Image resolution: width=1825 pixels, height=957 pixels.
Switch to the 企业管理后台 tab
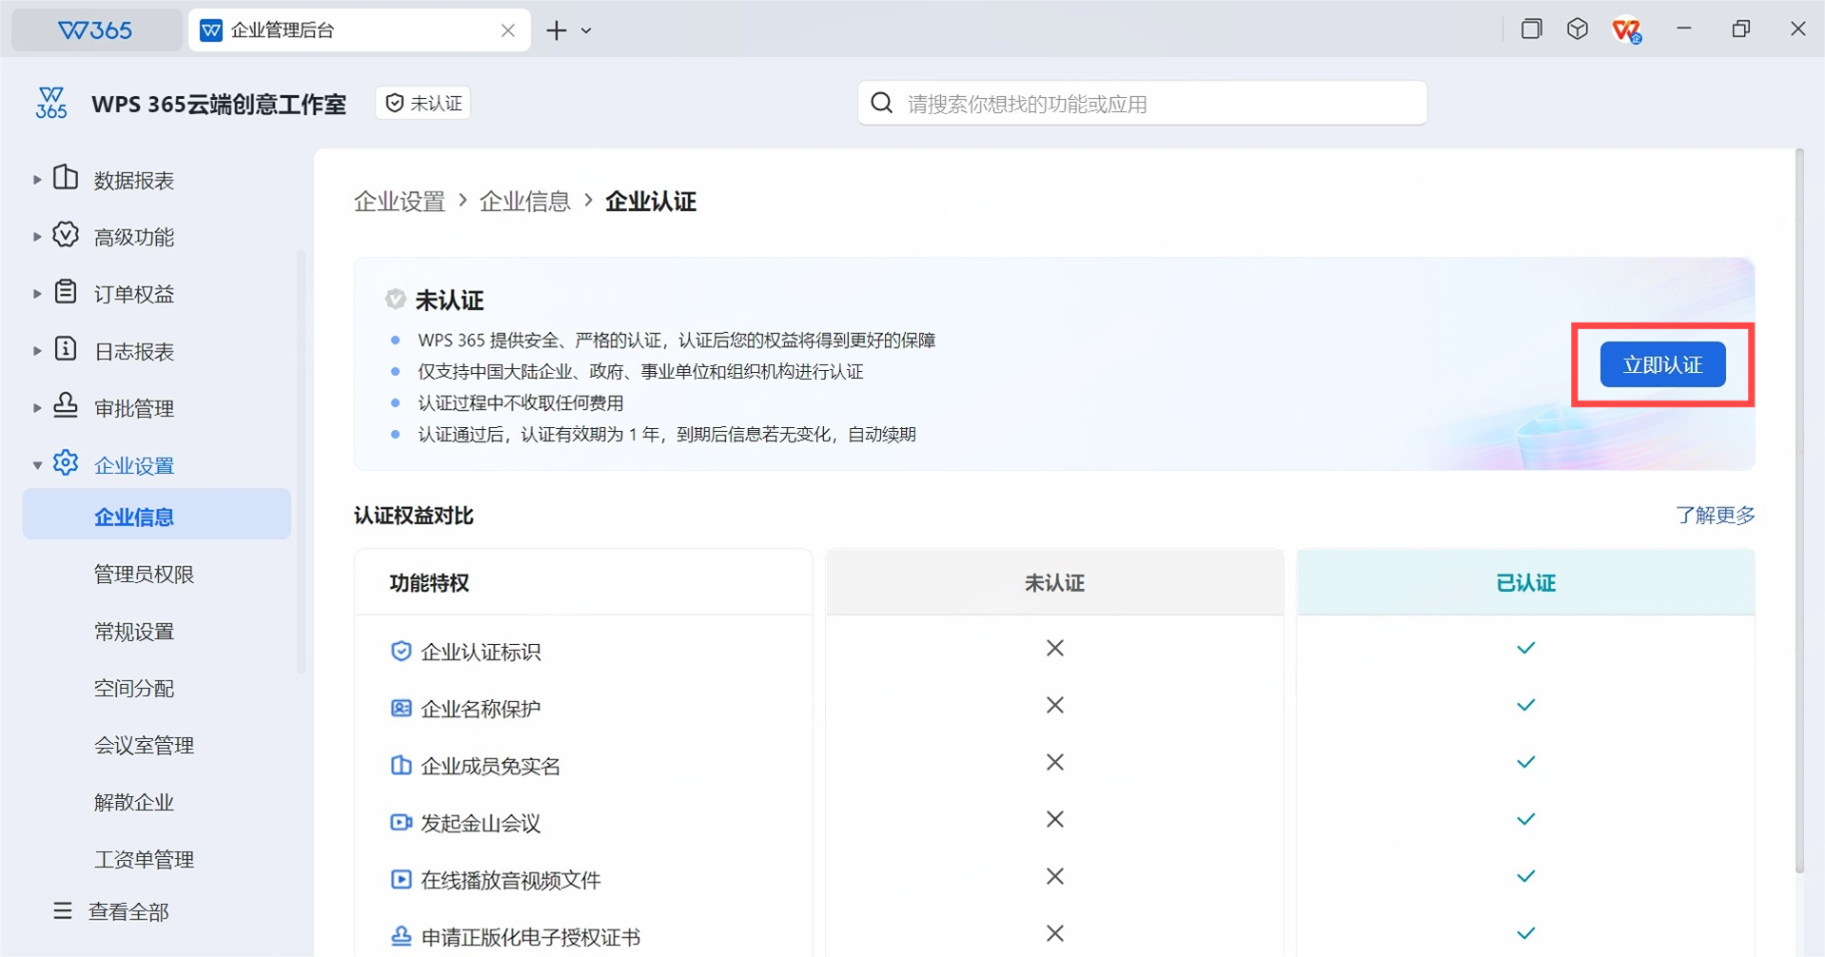click(x=360, y=30)
